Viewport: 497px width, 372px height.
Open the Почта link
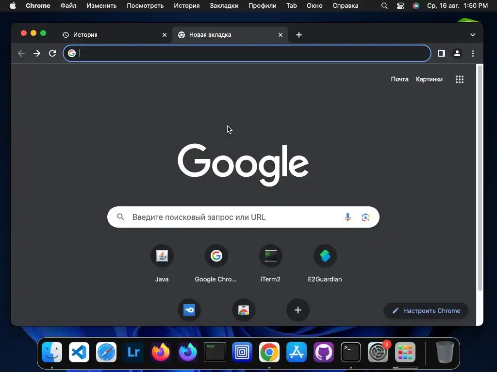[x=399, y=79]
